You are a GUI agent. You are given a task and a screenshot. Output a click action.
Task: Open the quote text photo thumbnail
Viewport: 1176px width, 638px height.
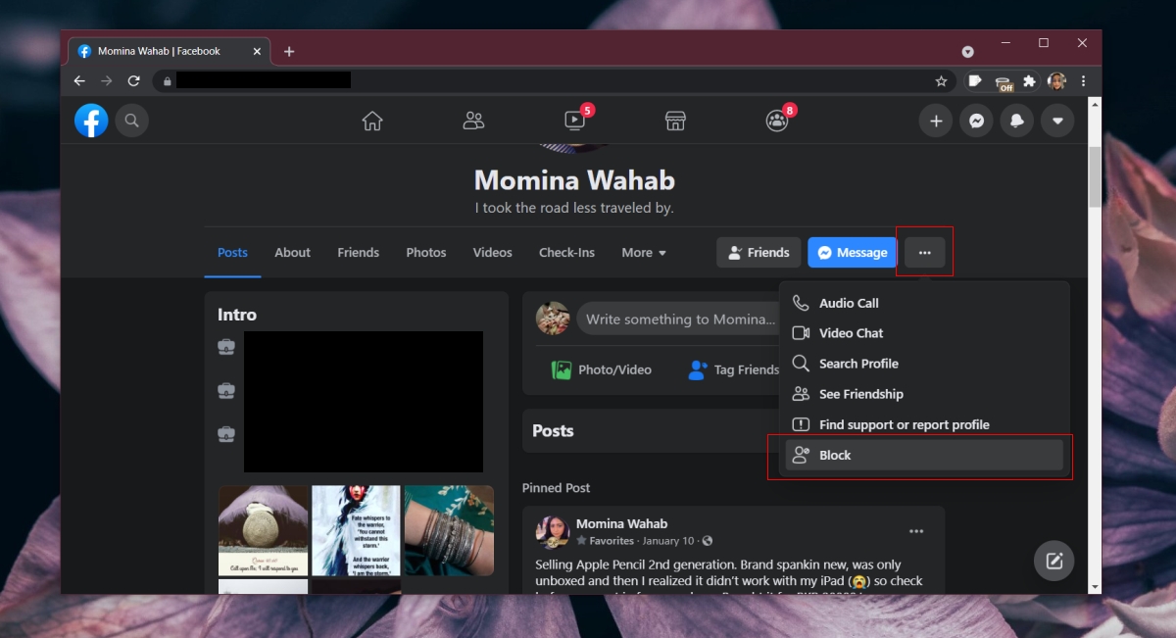[356, 530]
